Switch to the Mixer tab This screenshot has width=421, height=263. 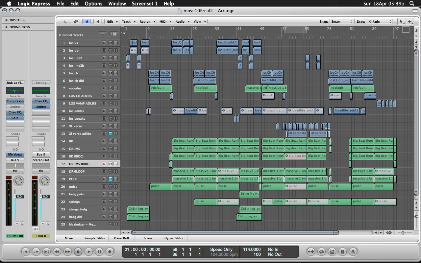[x=69, y=238]
